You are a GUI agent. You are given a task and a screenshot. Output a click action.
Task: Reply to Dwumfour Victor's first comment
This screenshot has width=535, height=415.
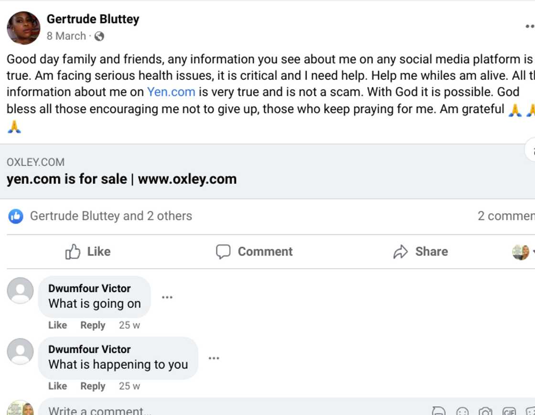(x=93, y=325)
